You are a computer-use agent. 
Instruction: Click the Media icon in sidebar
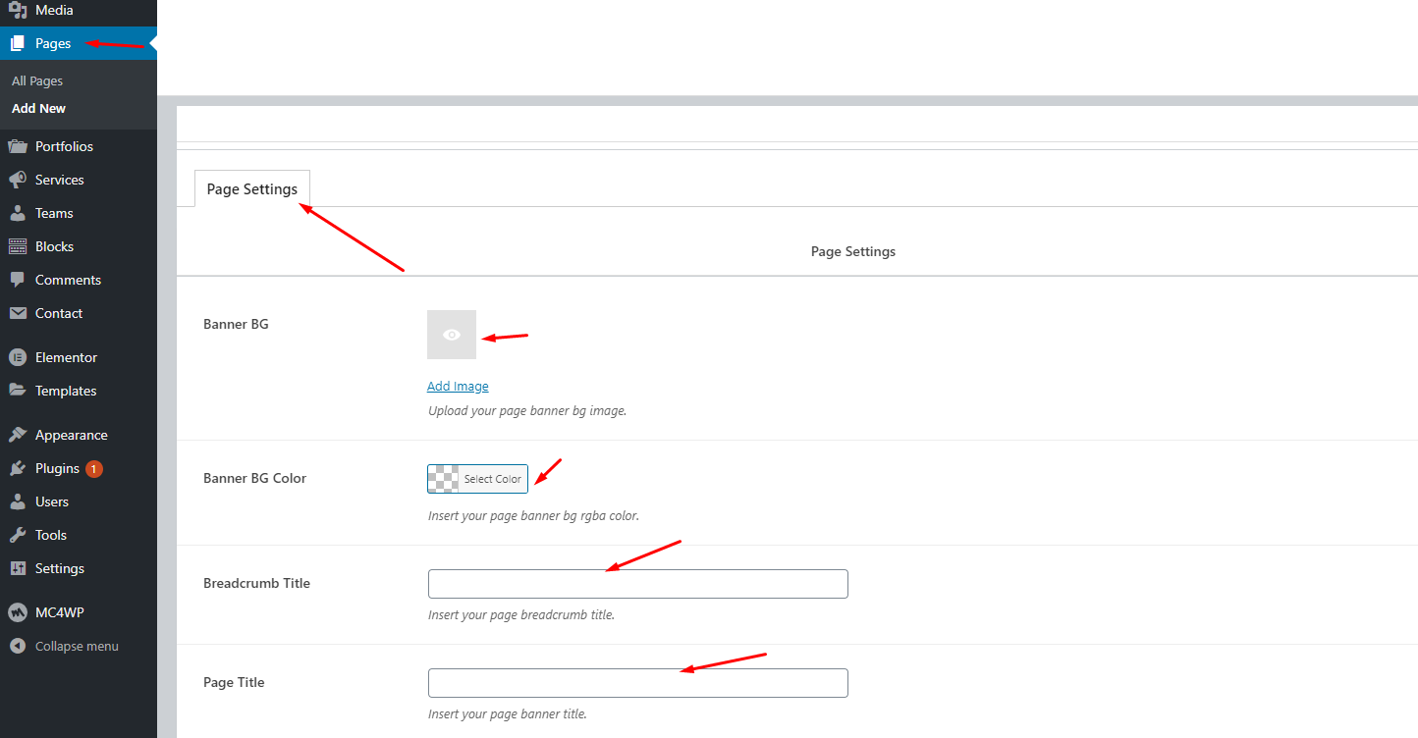coord(18,10)
